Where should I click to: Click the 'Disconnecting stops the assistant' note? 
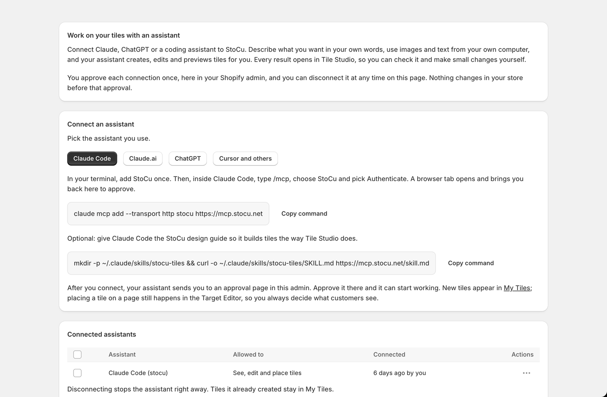point(200,389)
